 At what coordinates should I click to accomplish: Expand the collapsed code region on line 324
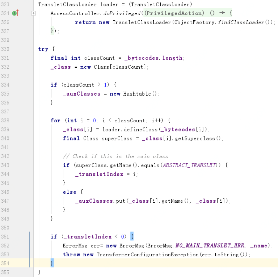click(33, 13)
